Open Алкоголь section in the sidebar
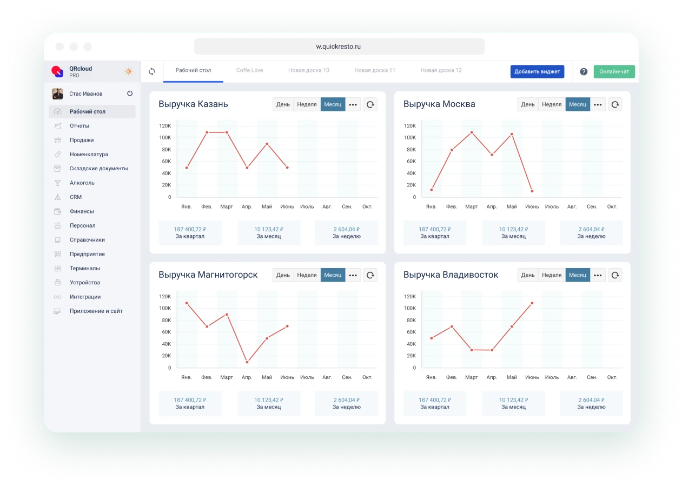682x487 pixels. 82,183
